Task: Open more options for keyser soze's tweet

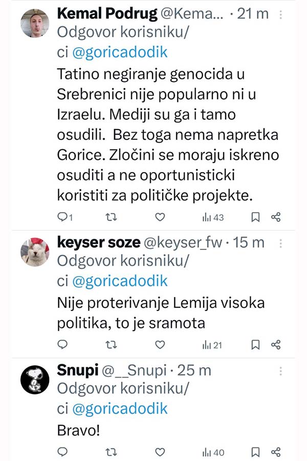Action: tap(280, 242)
